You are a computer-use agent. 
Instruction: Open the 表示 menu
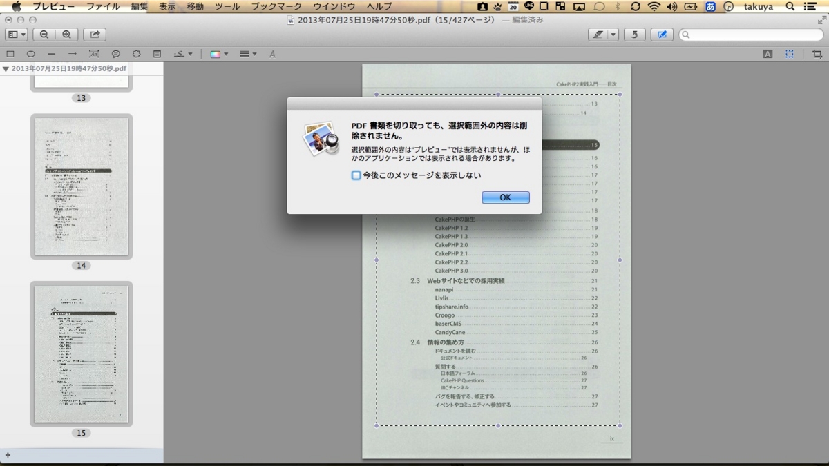pos(167,6)
